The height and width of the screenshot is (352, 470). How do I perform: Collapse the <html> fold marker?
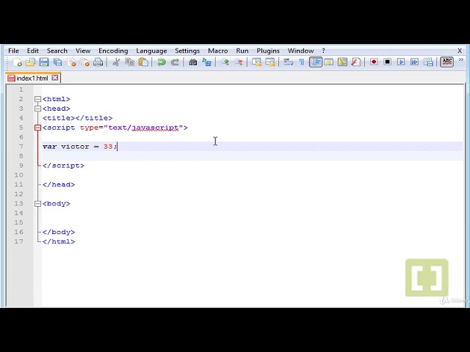[37, 99]
